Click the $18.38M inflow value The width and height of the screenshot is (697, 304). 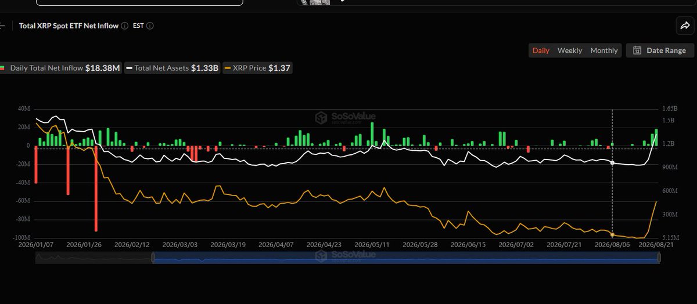coord(103,68)
